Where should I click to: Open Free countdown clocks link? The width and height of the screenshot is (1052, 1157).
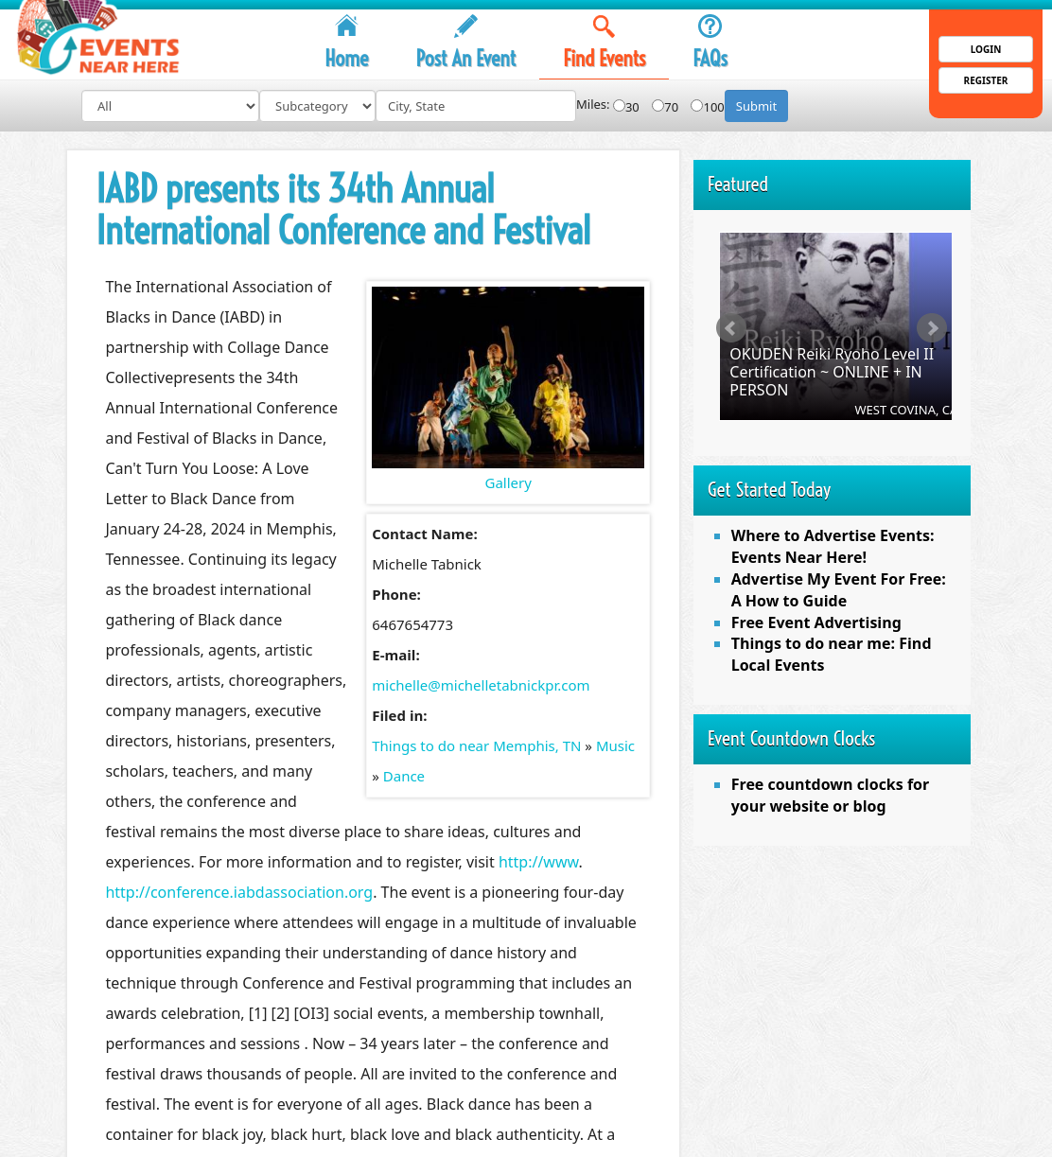pos(830,796)
